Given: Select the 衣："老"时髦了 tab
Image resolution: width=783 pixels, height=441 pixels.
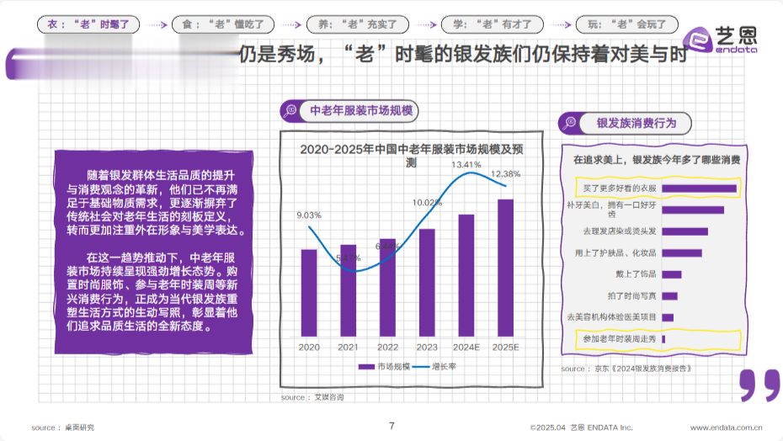Looking at the screenshot, I should point(88,24).
